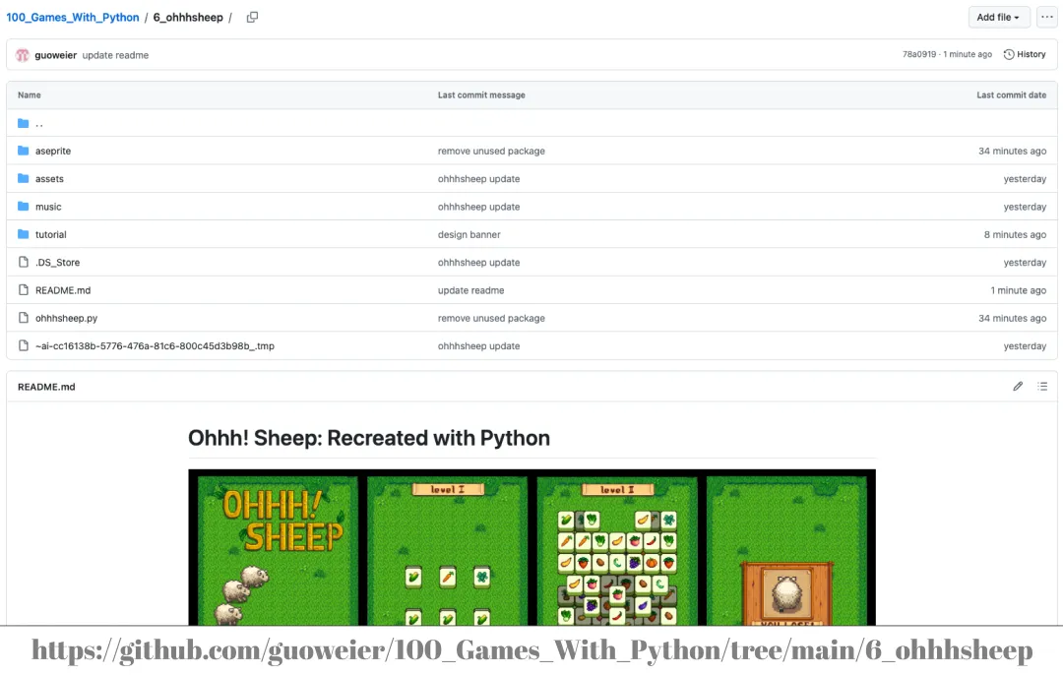Open commit hash 78a0919
This screenshot has height=676, width=1063.
[x=918, y=54]
